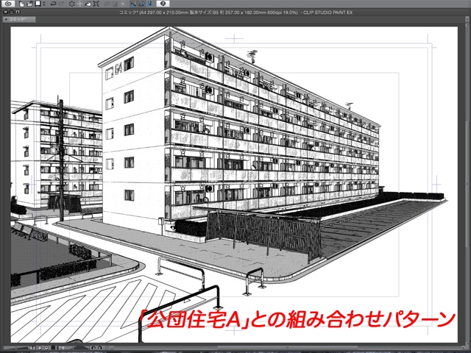471x353 pixels.
Task: Toggle Show Selection Border icon
Action: point(123,4)
